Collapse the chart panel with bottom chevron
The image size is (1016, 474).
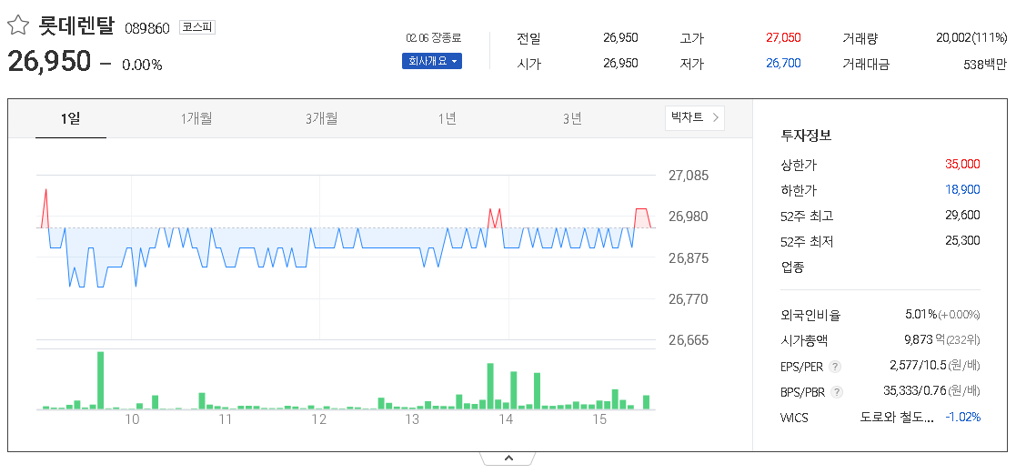(508, 459)
